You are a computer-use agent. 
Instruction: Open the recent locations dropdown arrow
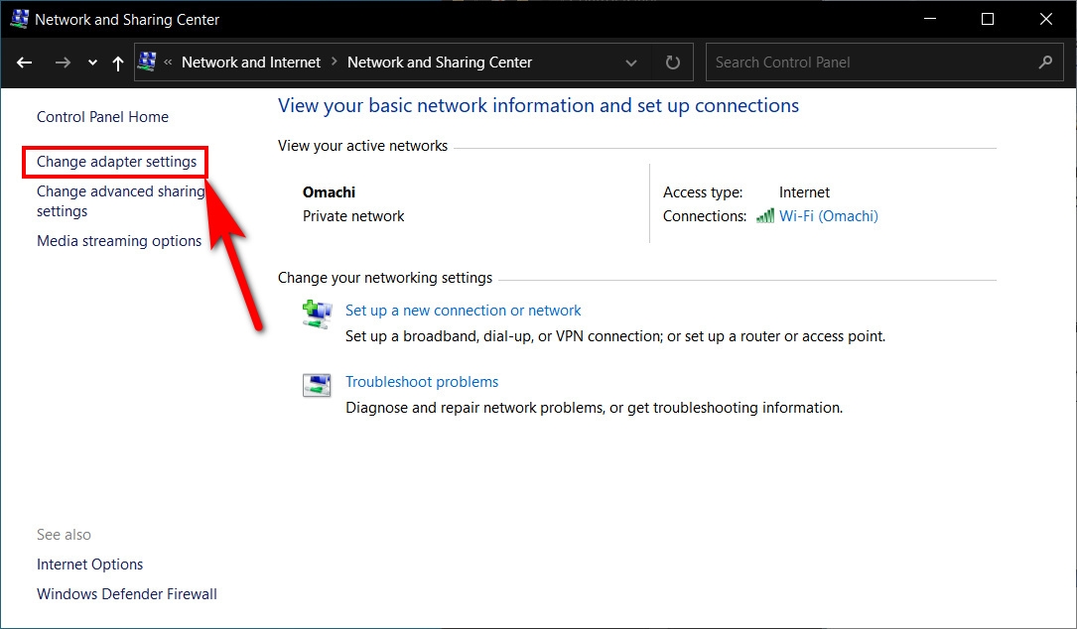pos(92,63)
